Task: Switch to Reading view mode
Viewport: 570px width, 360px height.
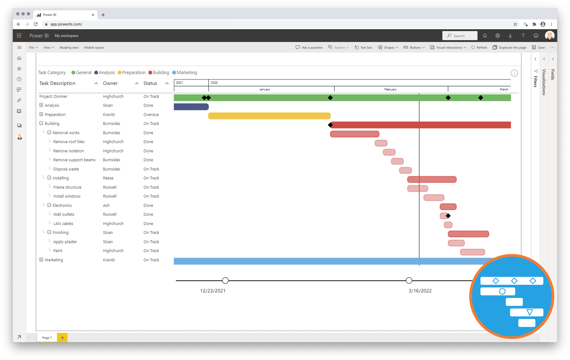Action: pos(69,47)
